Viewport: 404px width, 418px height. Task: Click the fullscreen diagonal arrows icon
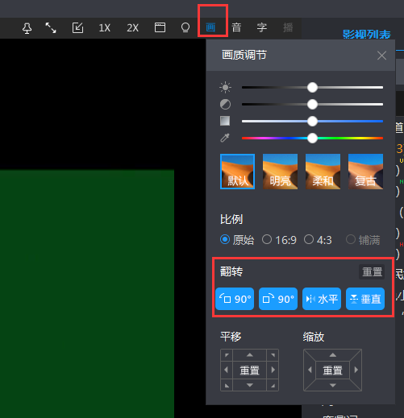coord(51,28)
